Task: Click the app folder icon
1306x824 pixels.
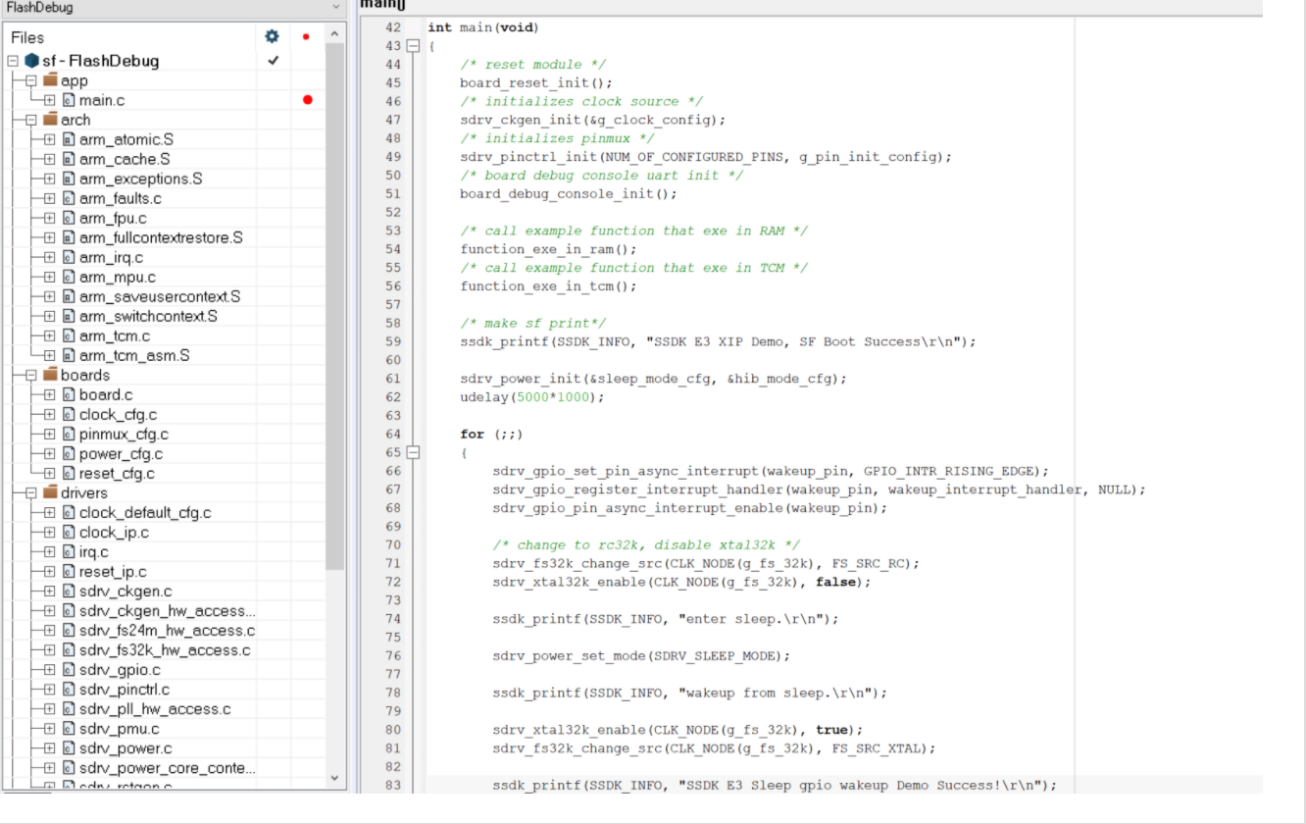Action: (50, 80)
